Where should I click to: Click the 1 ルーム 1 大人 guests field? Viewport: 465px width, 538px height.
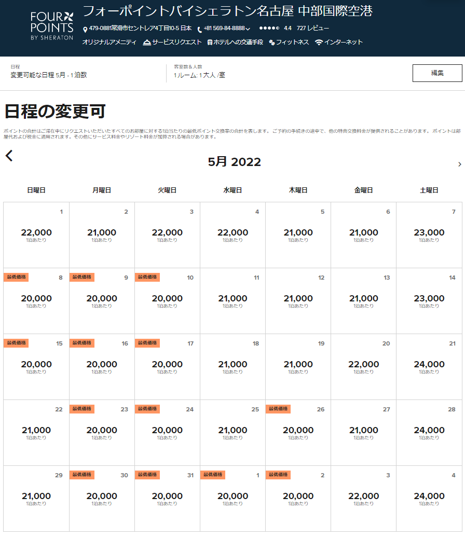tap(199, 75)
